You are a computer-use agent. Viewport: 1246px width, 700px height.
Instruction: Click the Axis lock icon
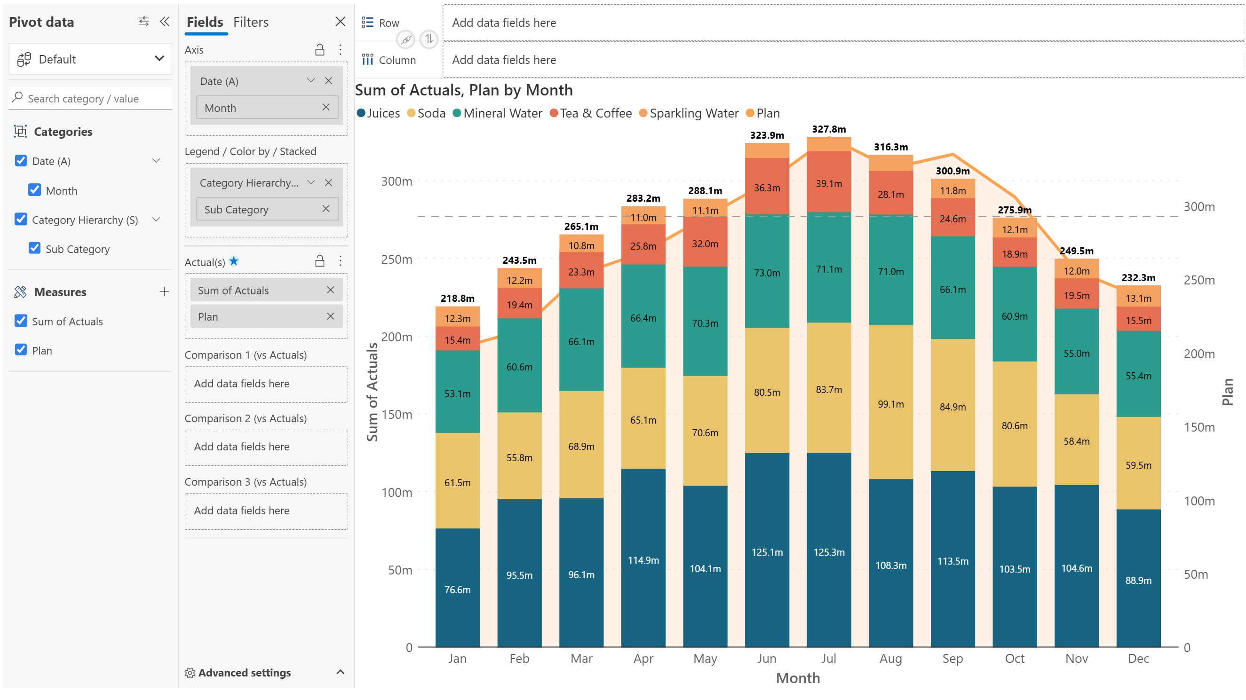[x=320, y=49]
